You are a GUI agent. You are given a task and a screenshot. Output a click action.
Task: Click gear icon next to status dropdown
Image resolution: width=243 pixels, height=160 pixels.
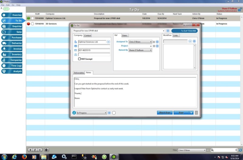[x=109, y=113]
